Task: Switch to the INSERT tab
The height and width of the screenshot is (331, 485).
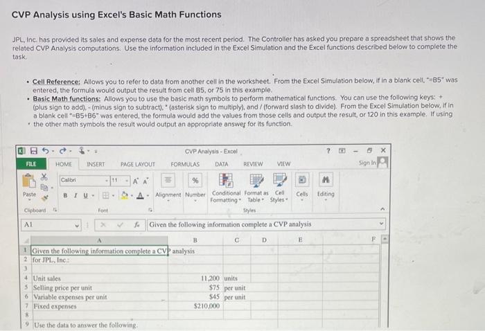Action: (96, 164)
